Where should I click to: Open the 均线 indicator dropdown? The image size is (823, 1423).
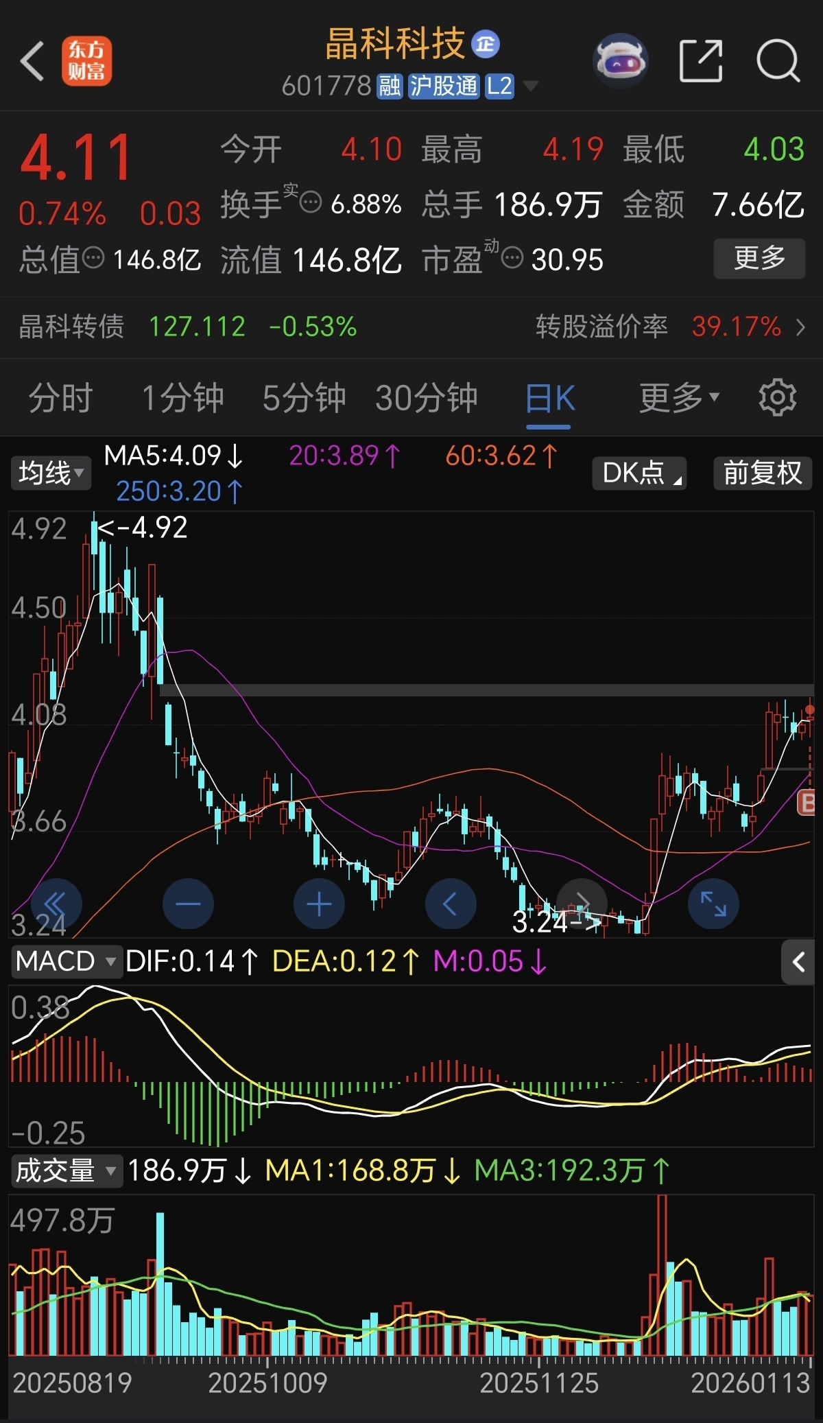point(51,473)
